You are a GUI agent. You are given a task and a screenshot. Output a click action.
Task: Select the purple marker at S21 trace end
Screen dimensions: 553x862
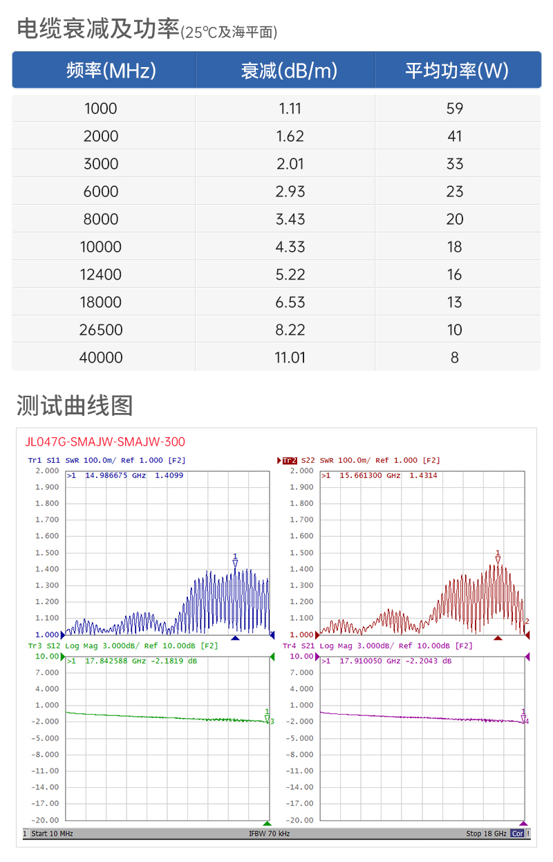523,717
